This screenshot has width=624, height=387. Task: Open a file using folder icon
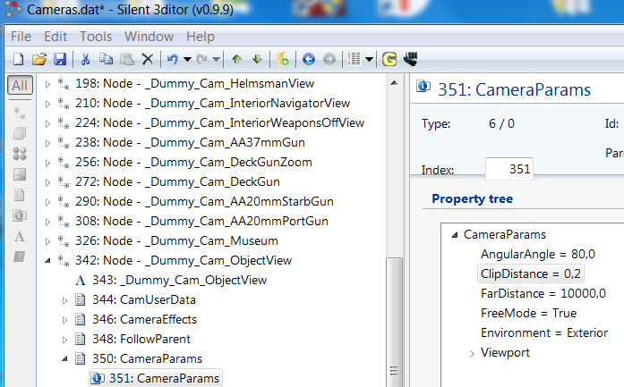(38, 59)
